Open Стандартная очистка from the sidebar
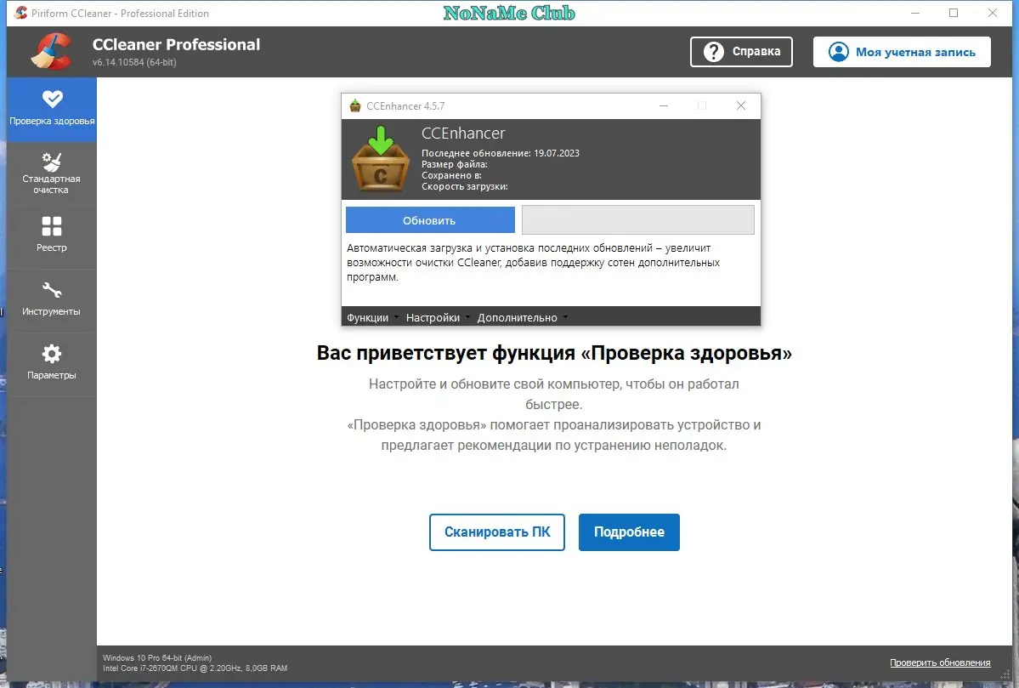 pos(51,170)
